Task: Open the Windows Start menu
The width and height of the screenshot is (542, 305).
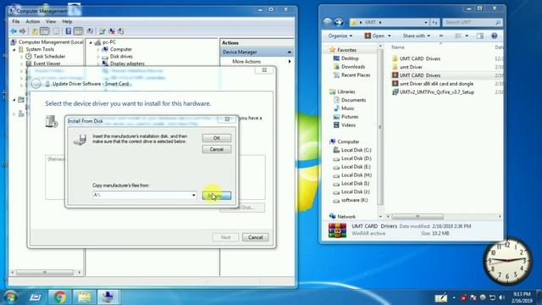Action: [x=10, y=297]
